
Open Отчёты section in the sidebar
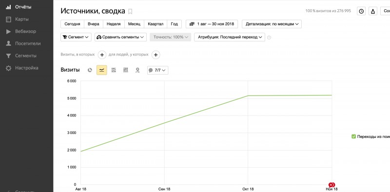click(23, 7)
